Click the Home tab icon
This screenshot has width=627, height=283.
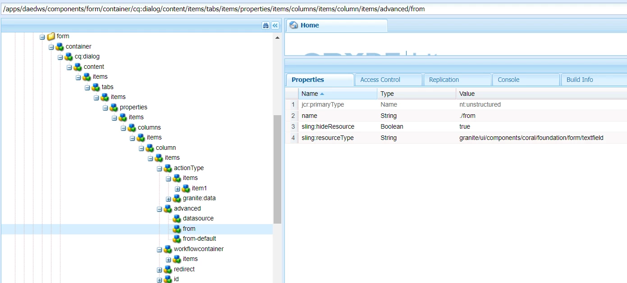[294, 25]
